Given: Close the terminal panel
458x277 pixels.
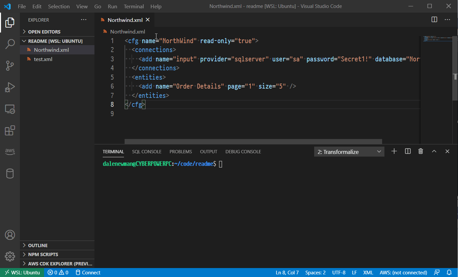Looking at the screenshot, I should coord(447,151).
